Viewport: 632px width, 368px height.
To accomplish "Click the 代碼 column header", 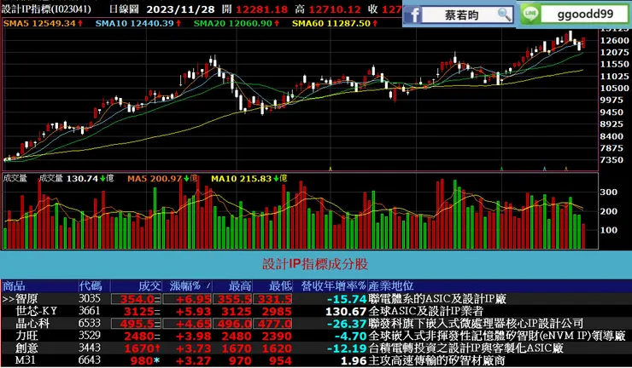I will coord(91,286).
